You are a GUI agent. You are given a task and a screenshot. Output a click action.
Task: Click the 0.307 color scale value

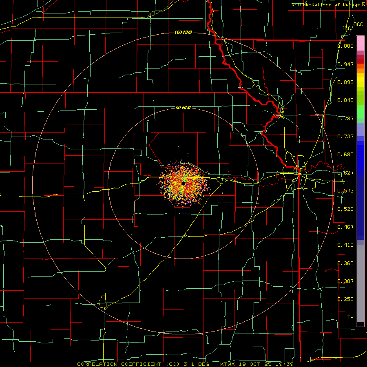point(345,281)
